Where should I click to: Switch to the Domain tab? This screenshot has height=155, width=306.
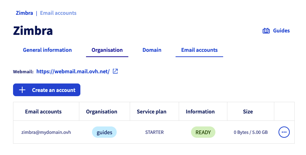(x=152, y=50)
